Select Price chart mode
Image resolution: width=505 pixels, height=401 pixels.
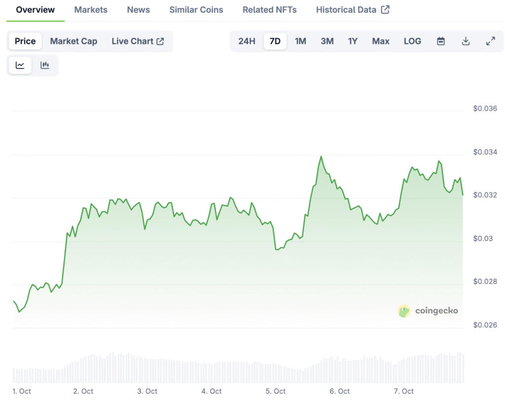(25, 41)
